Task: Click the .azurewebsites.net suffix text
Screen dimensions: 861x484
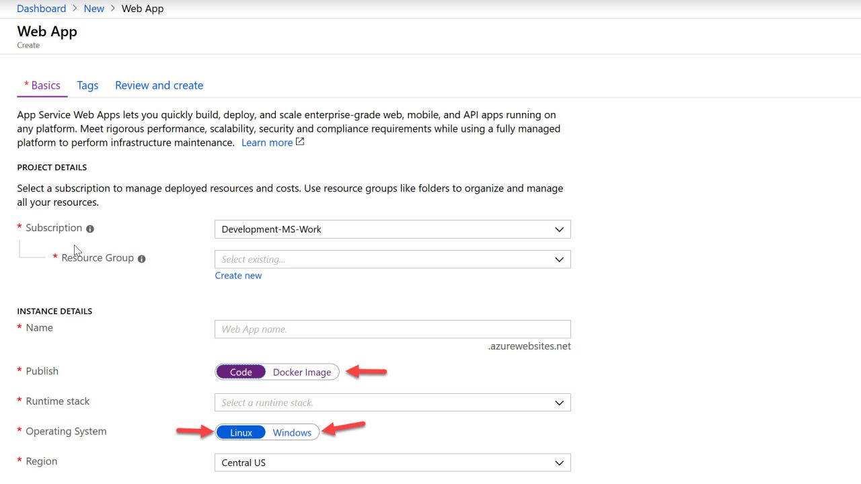Action: click(529, 346)
